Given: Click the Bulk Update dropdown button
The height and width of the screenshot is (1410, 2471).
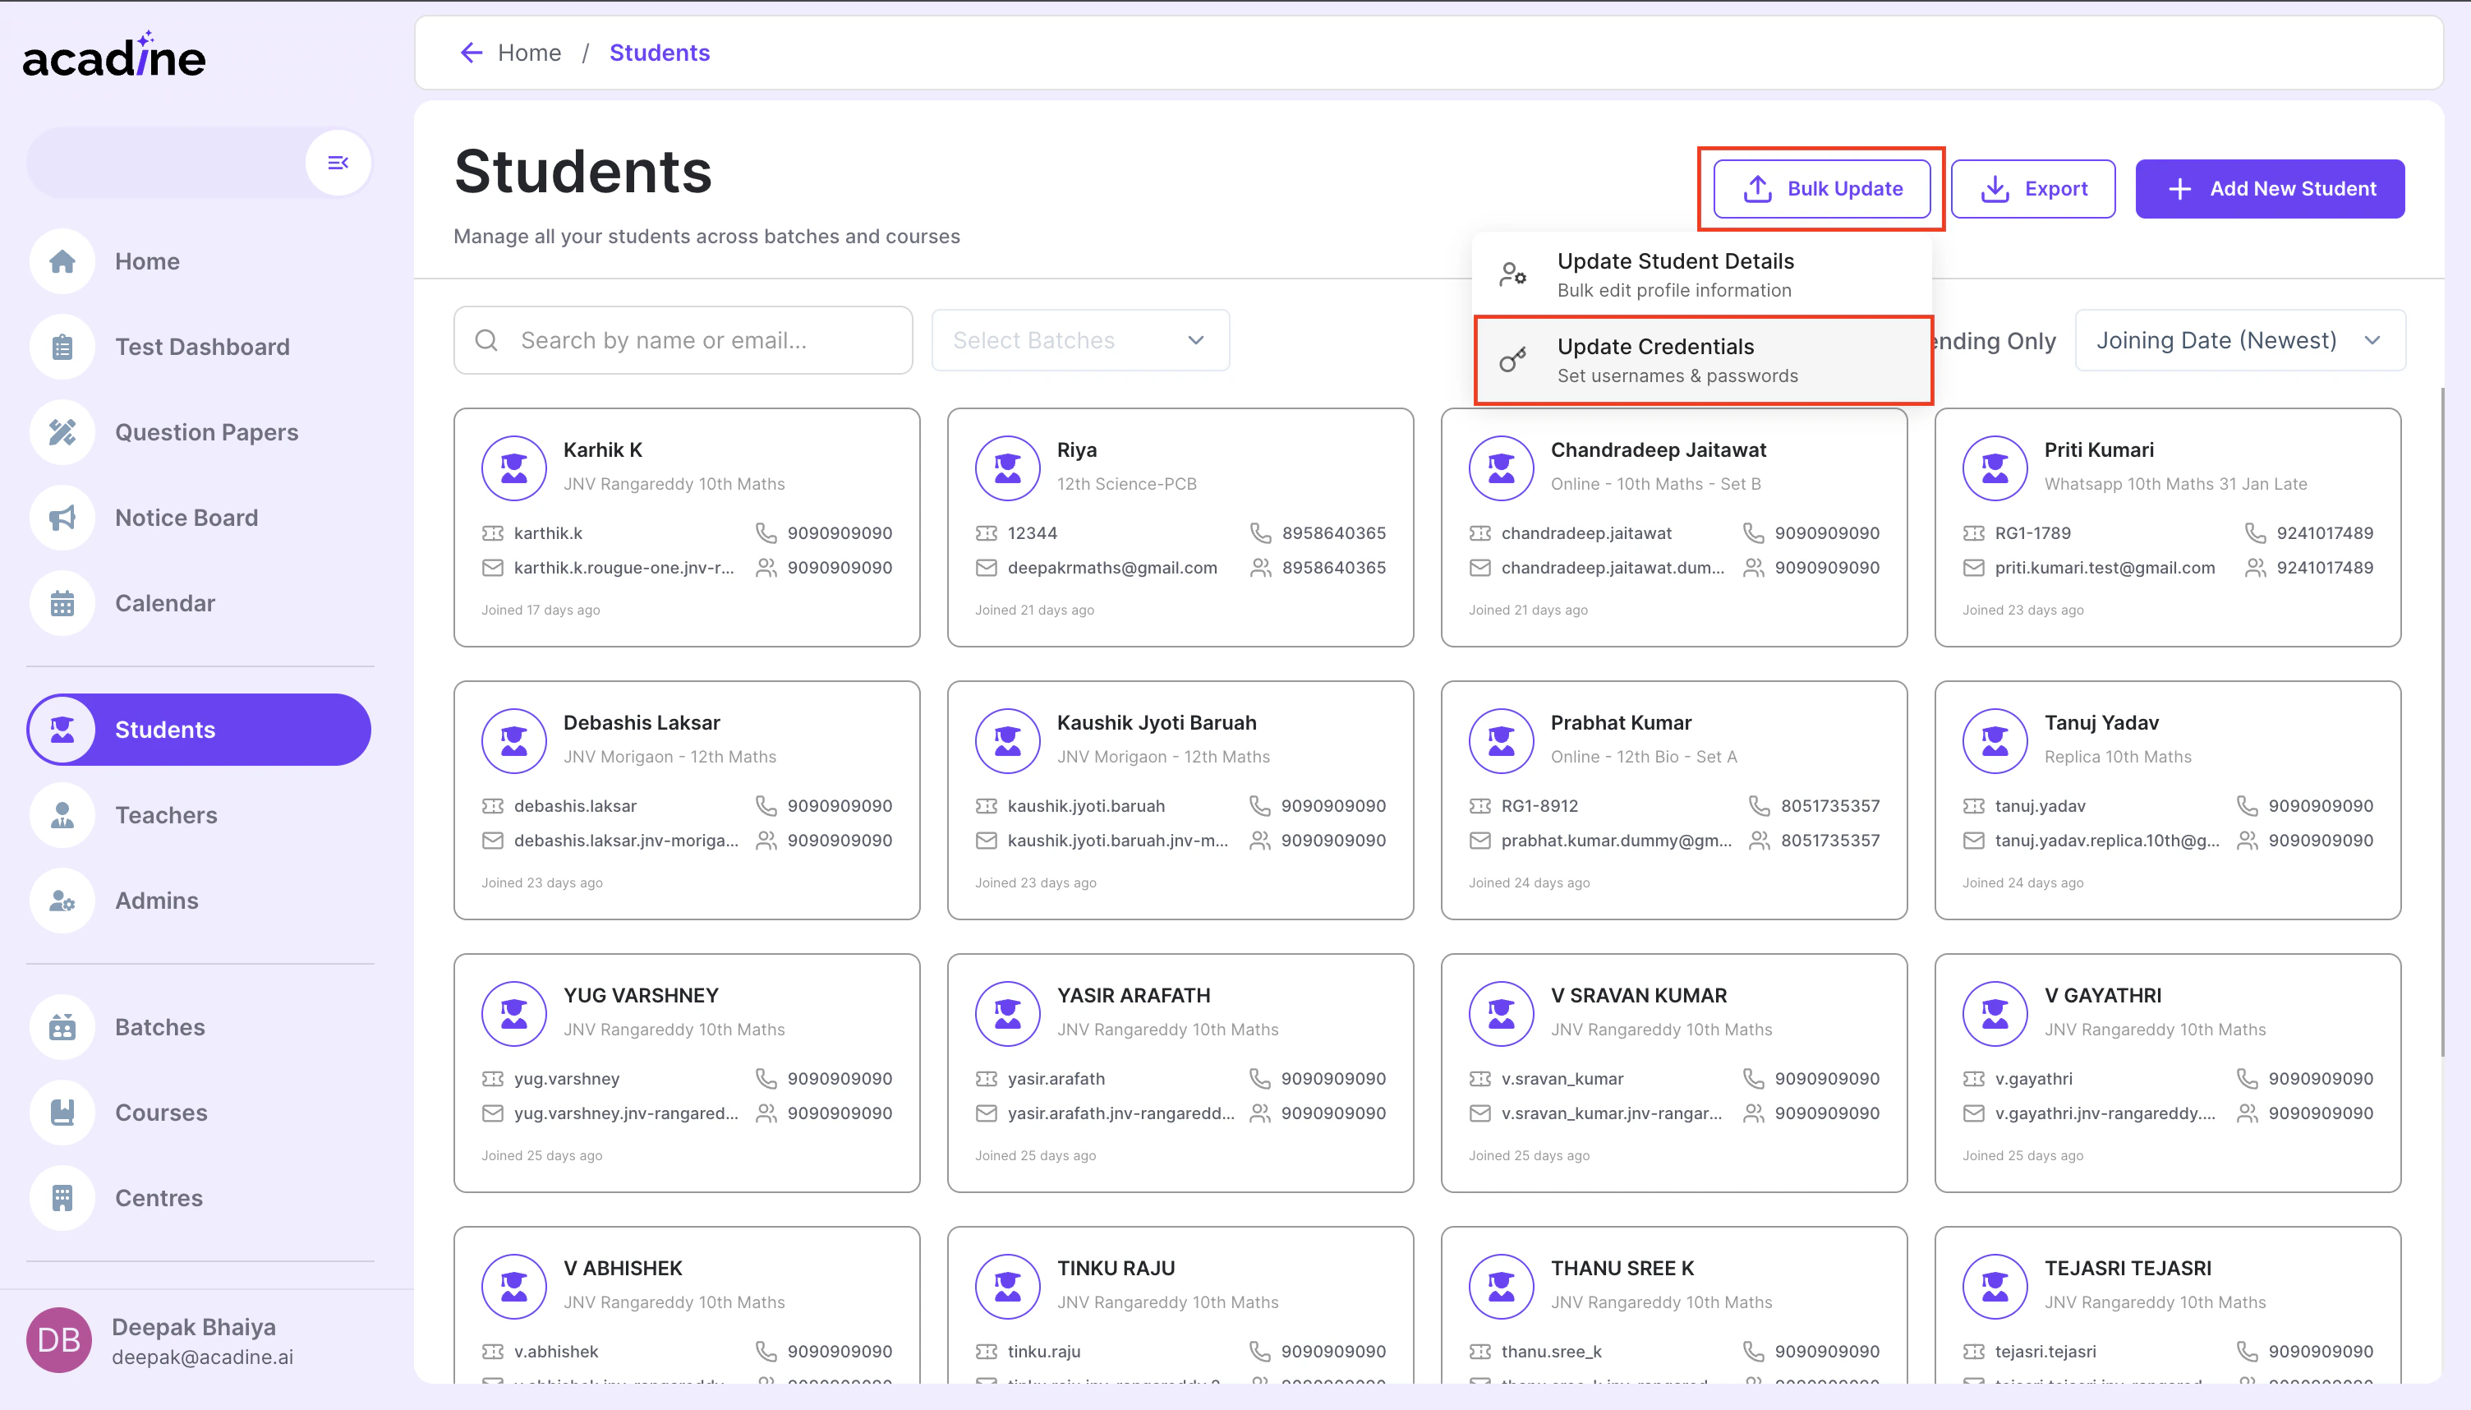Looking at the screenshot, I should pyautogui.click(x=1821, y=189).
